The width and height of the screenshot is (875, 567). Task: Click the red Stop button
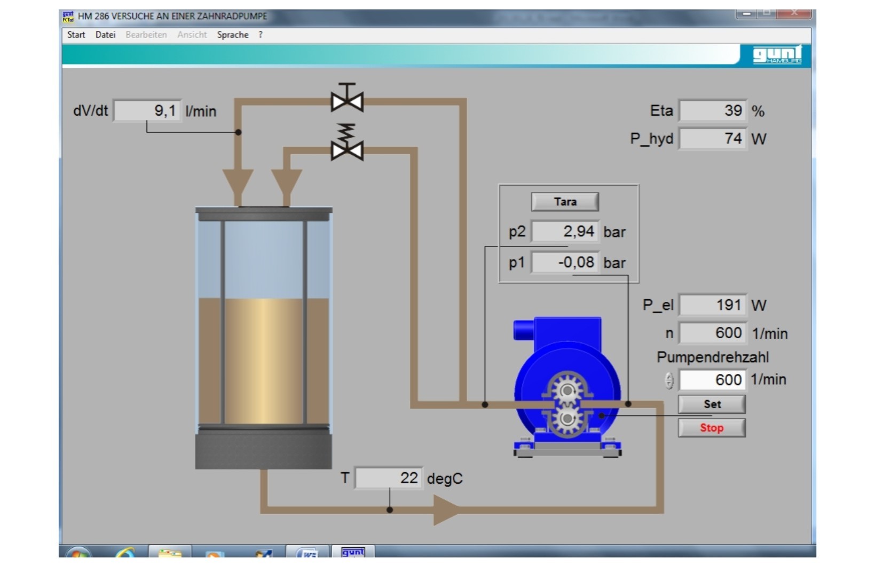tap(712, 428)
